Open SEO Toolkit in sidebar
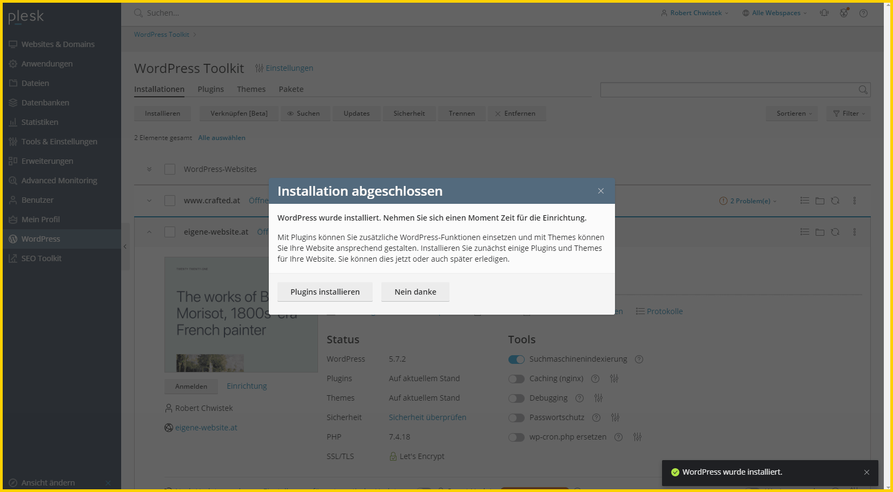Image resolution: width=893 pixels, height=492 pixels. click(x=61, y=258)
